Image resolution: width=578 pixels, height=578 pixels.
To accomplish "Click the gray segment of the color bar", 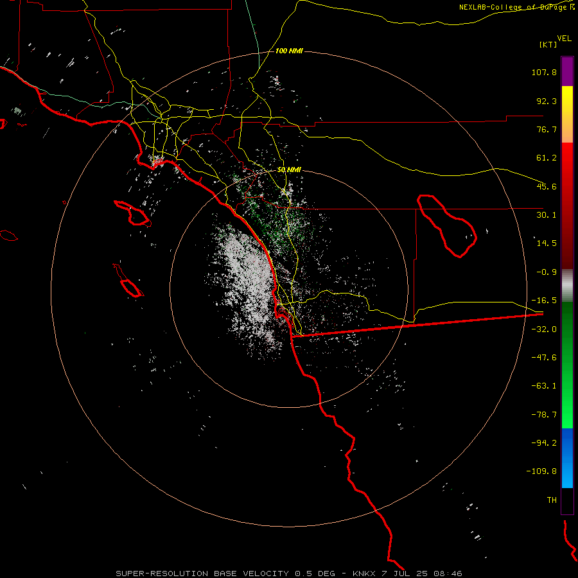I will tap(567, 286).
